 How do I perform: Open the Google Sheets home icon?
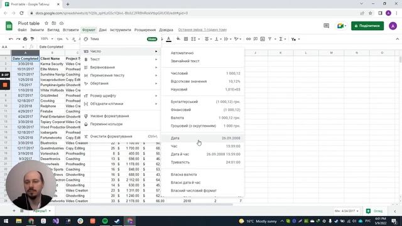[9, 26]
